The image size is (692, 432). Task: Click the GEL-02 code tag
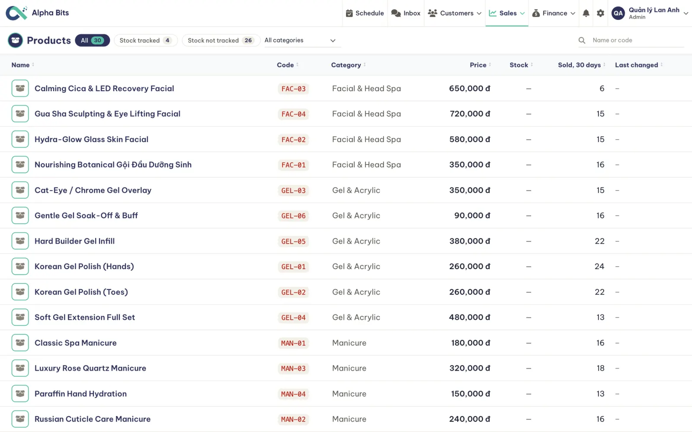click(293, 292)
